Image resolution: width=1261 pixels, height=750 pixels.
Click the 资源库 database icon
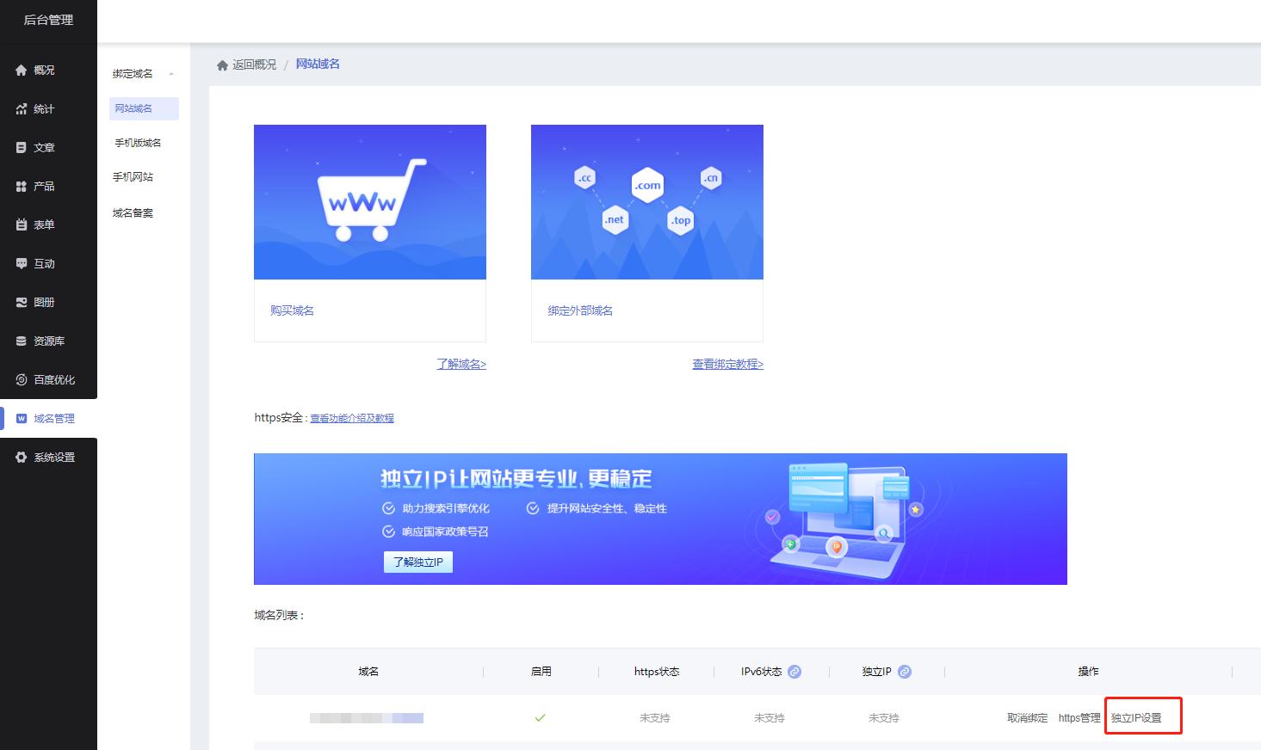(22, 341)
